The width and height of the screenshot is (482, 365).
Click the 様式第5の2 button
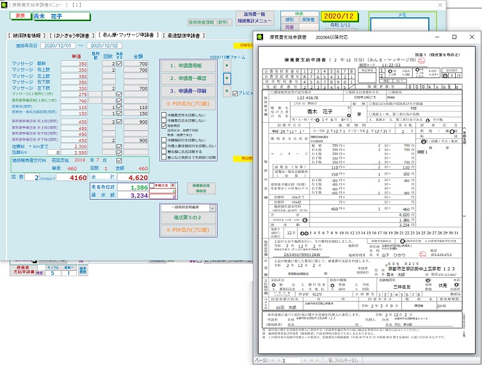[x=188, y=218]
